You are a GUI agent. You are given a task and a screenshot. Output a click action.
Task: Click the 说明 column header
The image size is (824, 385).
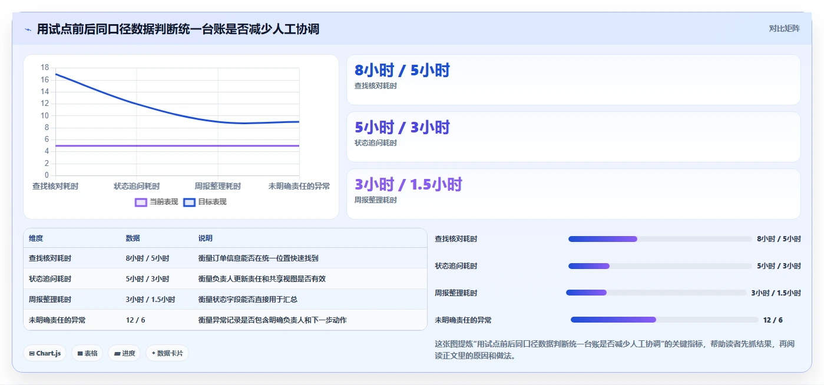[206, 238]
